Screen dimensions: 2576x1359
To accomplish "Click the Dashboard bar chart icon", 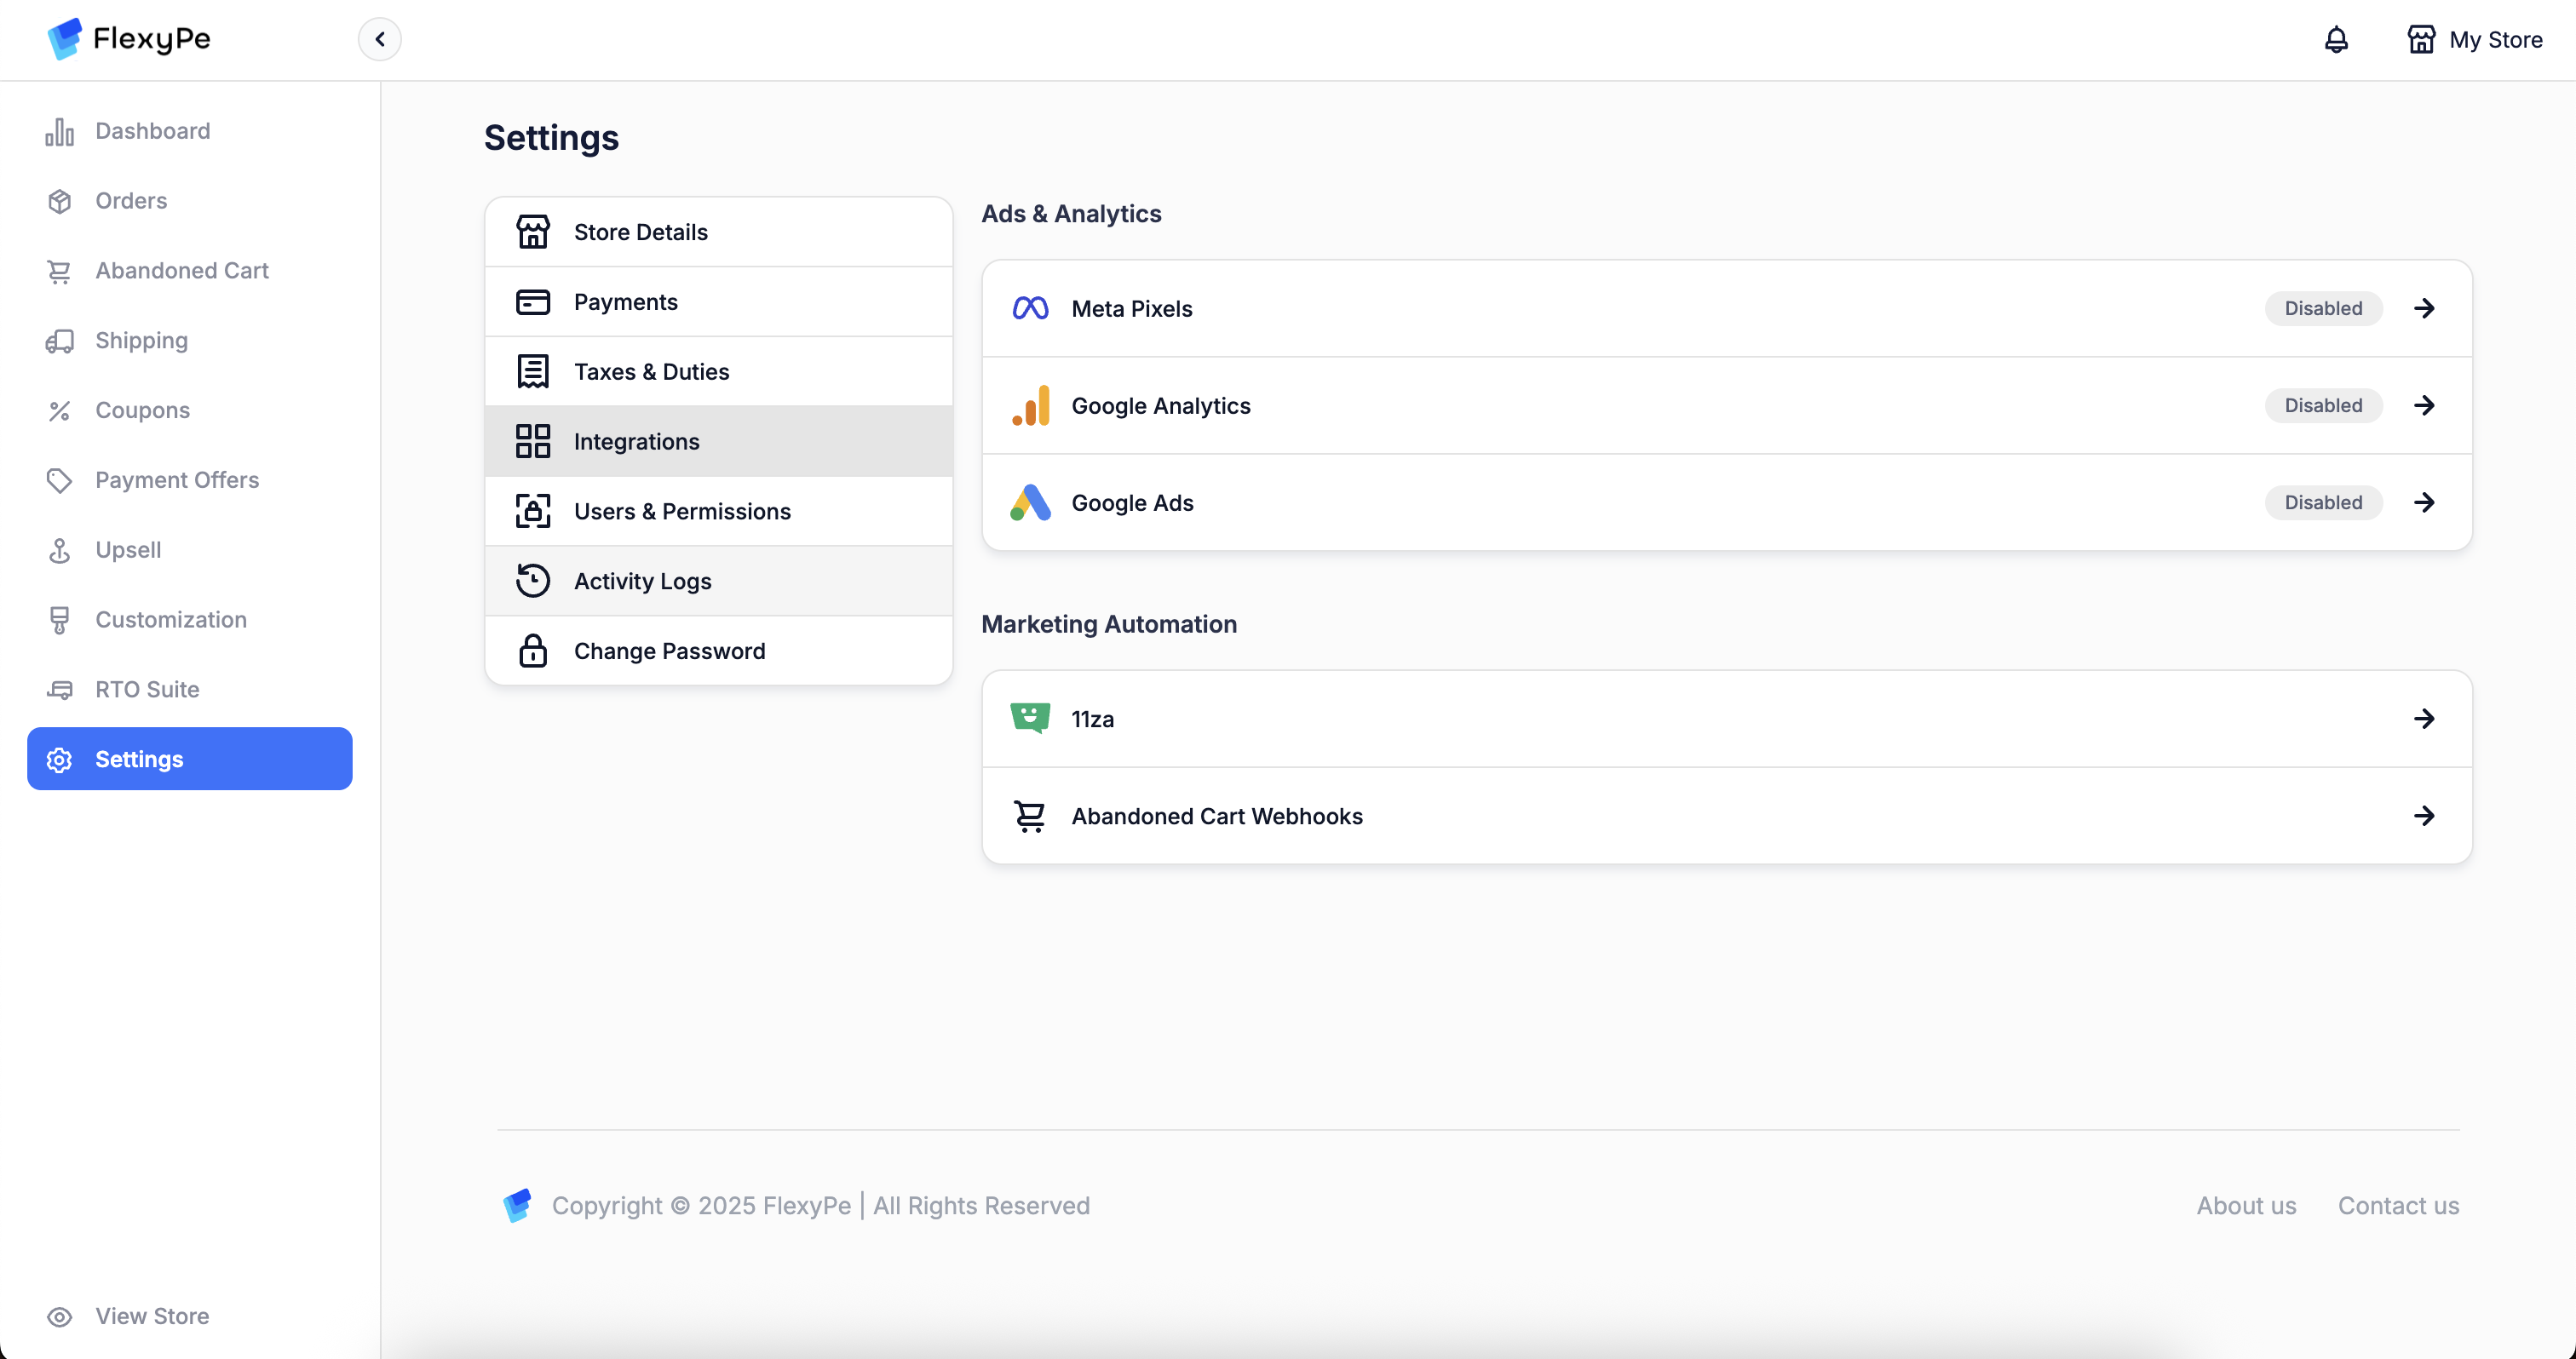I will (60, 131).
